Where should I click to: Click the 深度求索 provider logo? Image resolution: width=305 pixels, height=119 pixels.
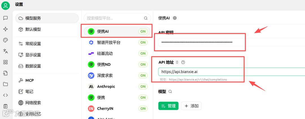tap(91, 76)
